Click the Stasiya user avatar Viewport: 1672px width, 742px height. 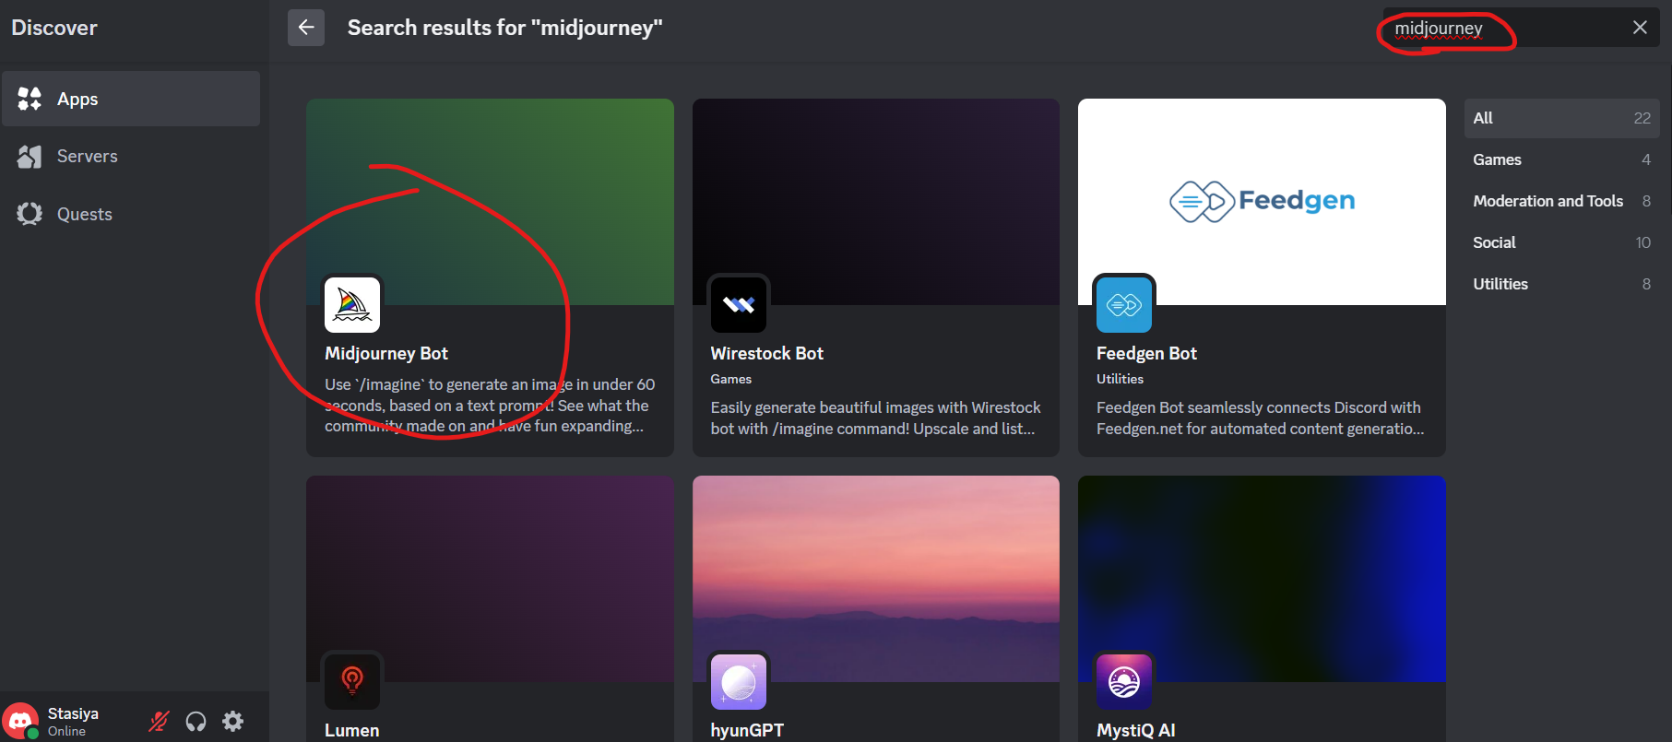pos(20,721)
